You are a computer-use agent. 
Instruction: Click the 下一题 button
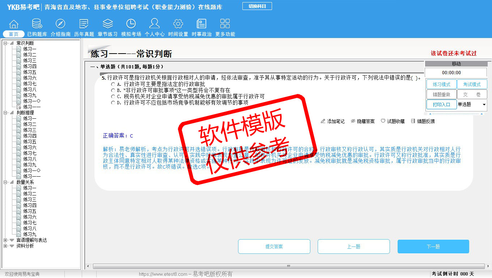point(433,247)
